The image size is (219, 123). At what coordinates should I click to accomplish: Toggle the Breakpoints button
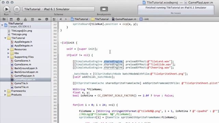point(104,9)
